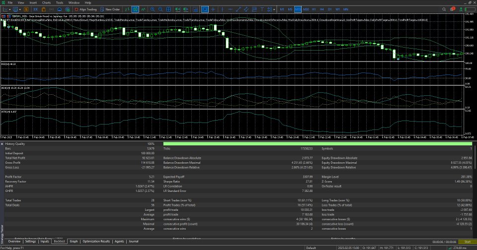Open the Journal tab
The height and width of the screenshot is (250, 477).
point(134,242)
